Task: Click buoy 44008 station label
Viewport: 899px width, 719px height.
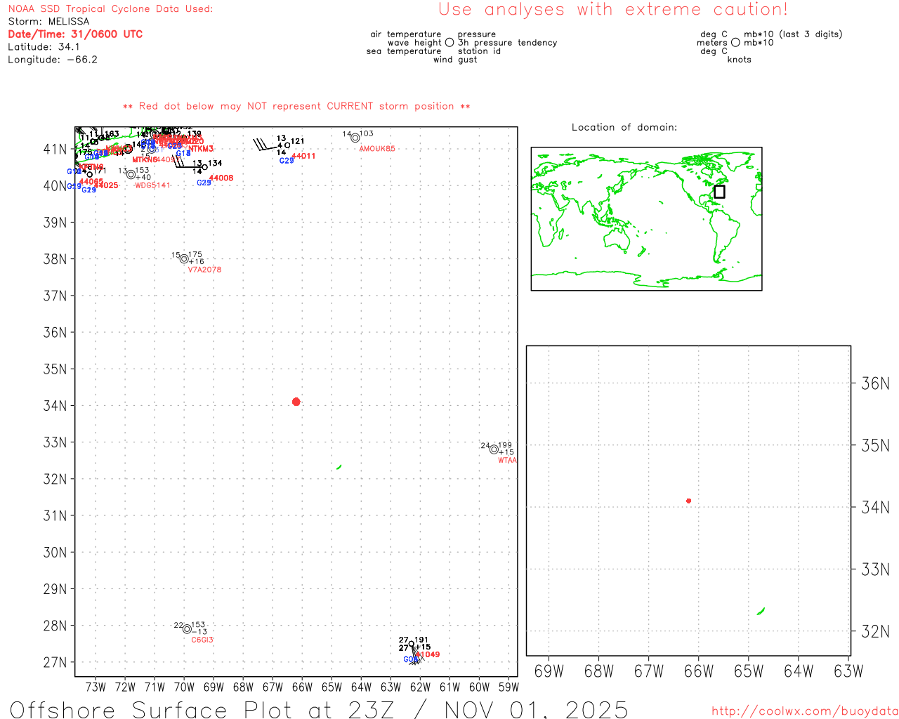Action: (x=221, y=178)
